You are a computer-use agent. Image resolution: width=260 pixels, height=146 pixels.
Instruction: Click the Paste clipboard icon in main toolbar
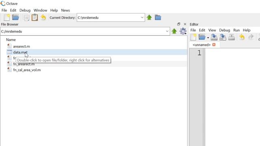(35, 17)
